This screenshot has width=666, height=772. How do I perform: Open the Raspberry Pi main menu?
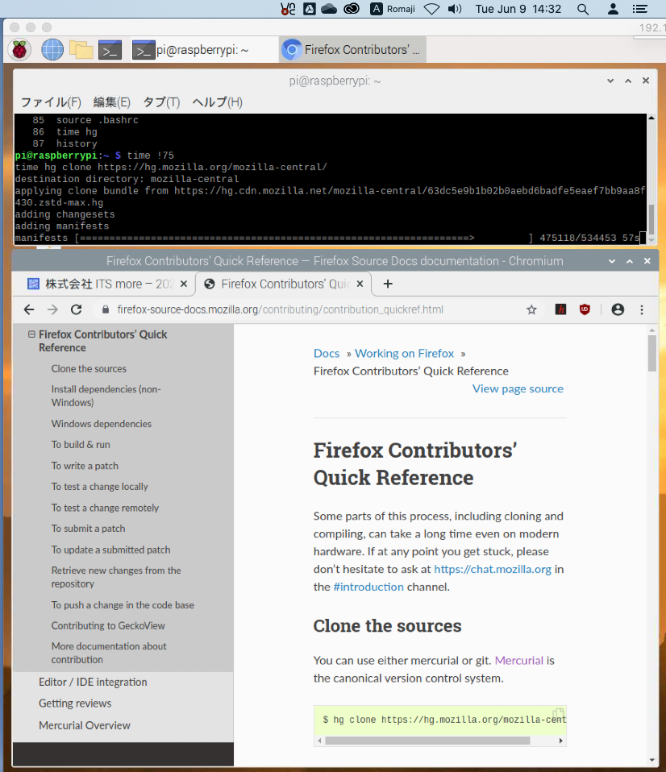(19, 50)
